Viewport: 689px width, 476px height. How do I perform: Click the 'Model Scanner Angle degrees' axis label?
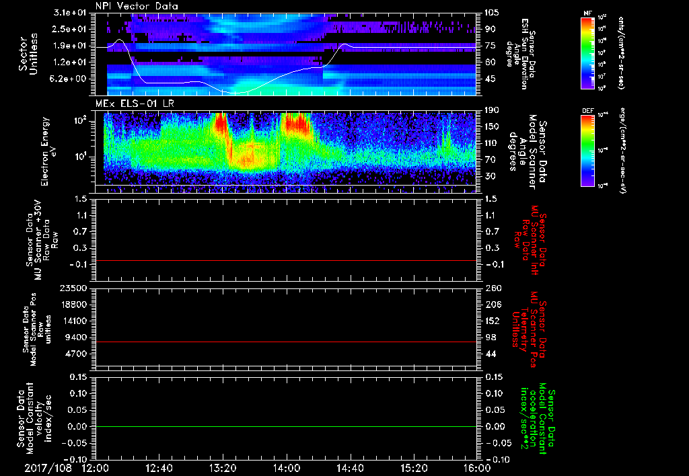pyautogui.click(x=528, y=152)
